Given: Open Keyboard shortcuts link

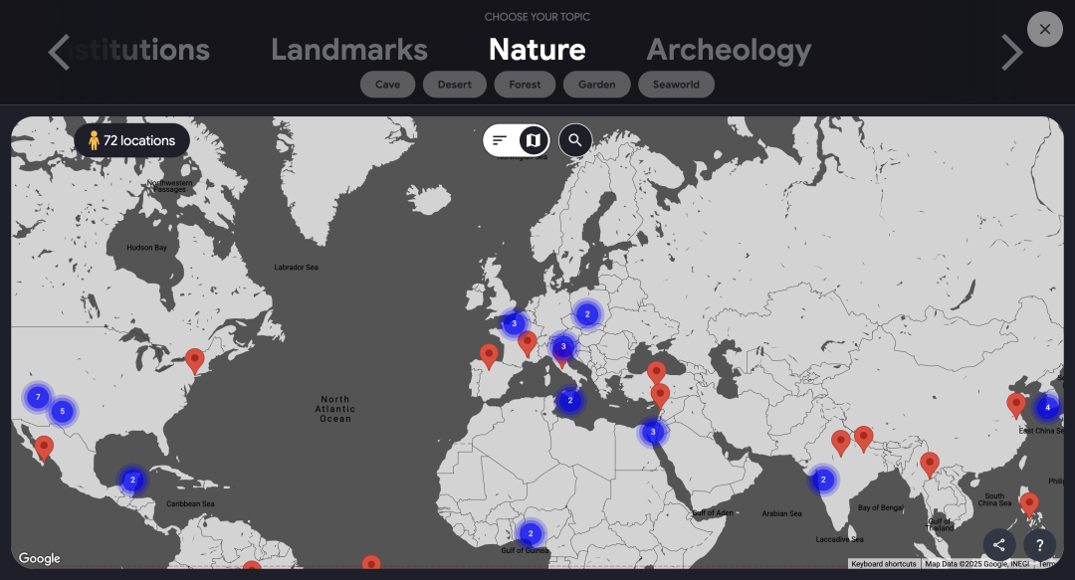Looking at the screenshot, I should point(884,563).
